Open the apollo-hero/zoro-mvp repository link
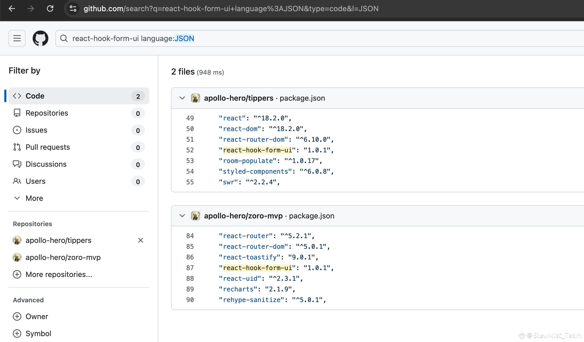 [243, 216]
